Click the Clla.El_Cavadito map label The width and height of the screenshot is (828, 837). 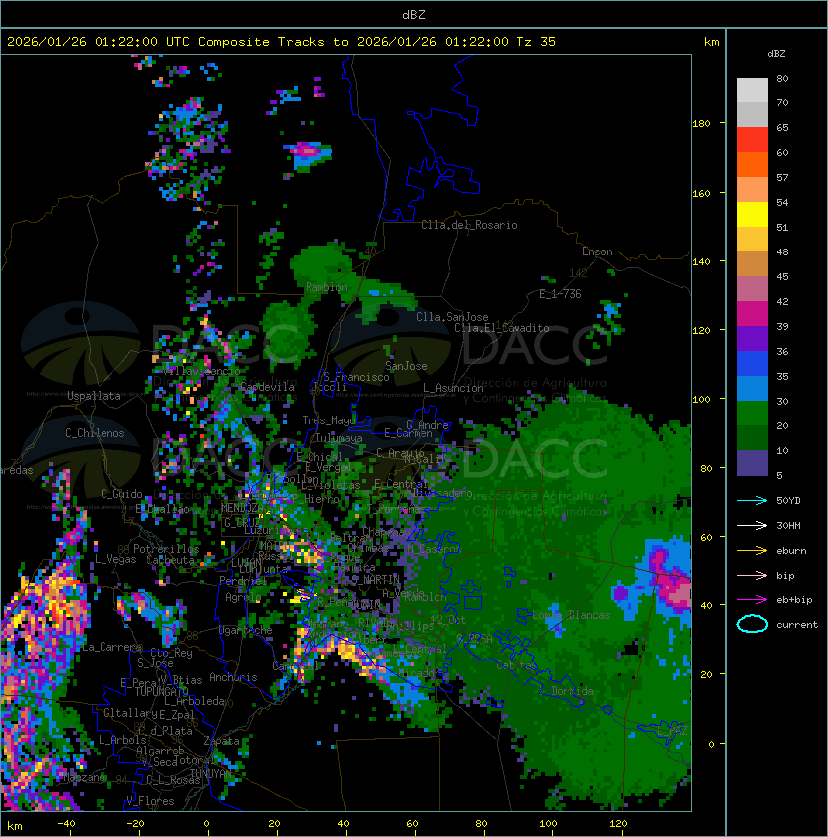pos(502,328)
